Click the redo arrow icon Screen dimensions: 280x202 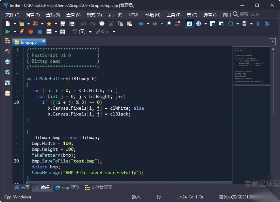[93, 23]
